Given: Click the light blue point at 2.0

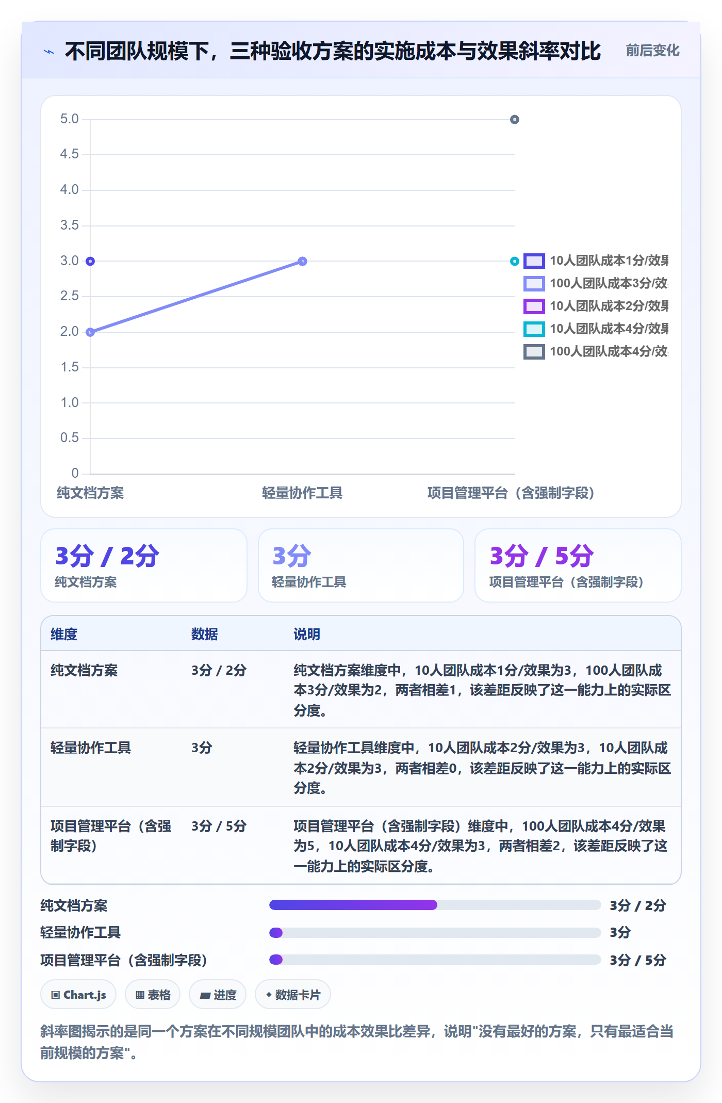Looking at the screenshot, I should [x=90, y=332].
